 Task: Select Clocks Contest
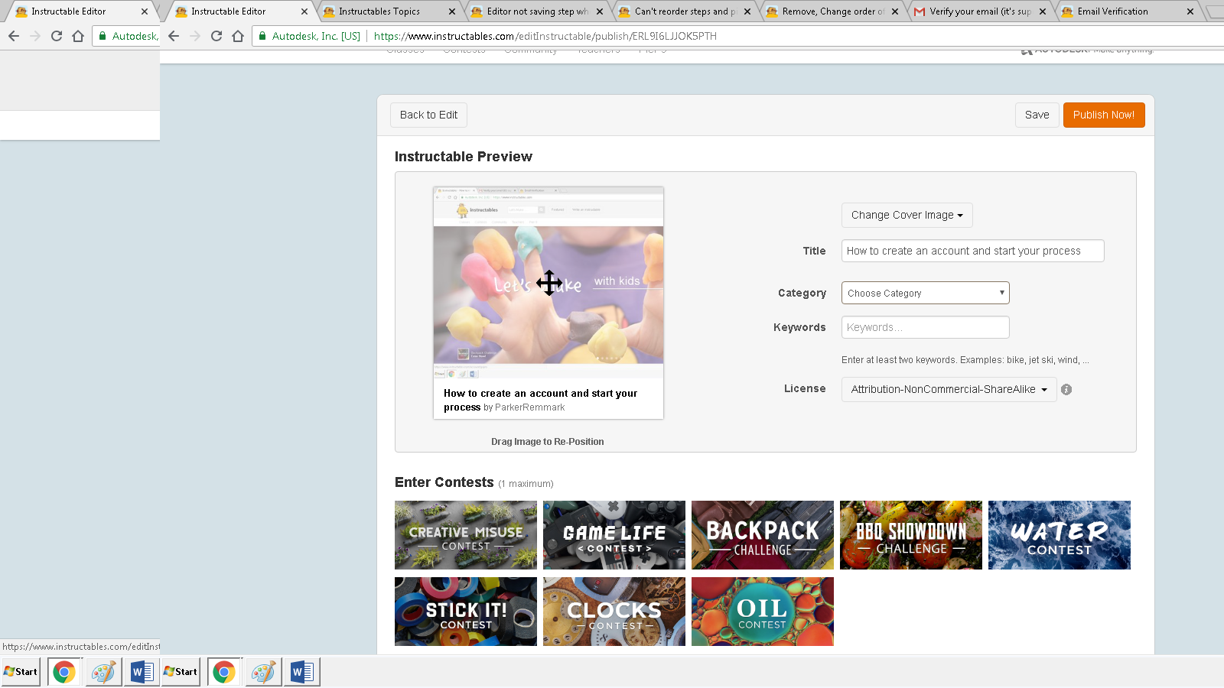tap(614, 612)
